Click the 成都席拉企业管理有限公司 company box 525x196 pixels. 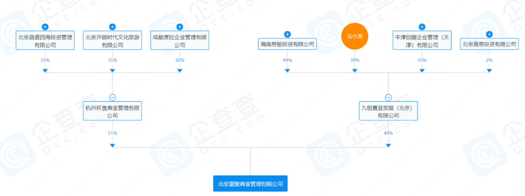coord(180,41)
